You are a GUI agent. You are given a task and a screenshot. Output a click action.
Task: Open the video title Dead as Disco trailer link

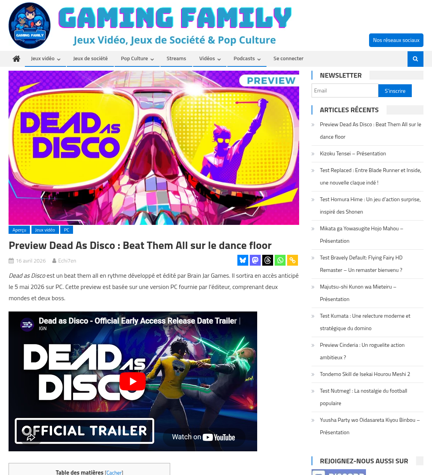139,321
